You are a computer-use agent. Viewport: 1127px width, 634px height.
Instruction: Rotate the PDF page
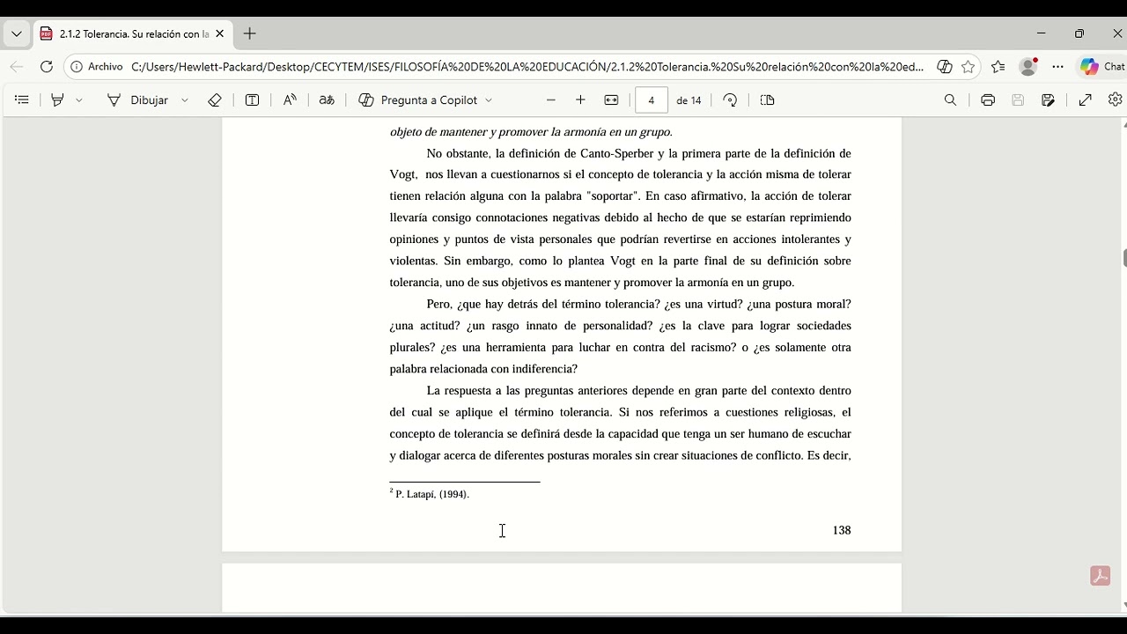tap(730, 100)
